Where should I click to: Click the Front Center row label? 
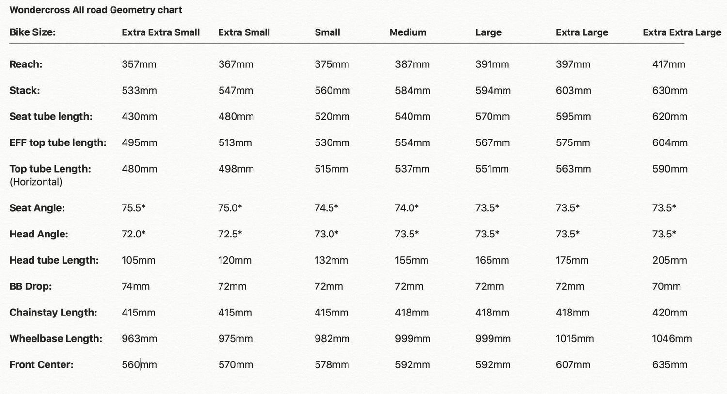(x=41, y=365)
